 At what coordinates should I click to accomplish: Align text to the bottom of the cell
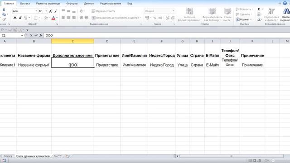pos(74,11)
